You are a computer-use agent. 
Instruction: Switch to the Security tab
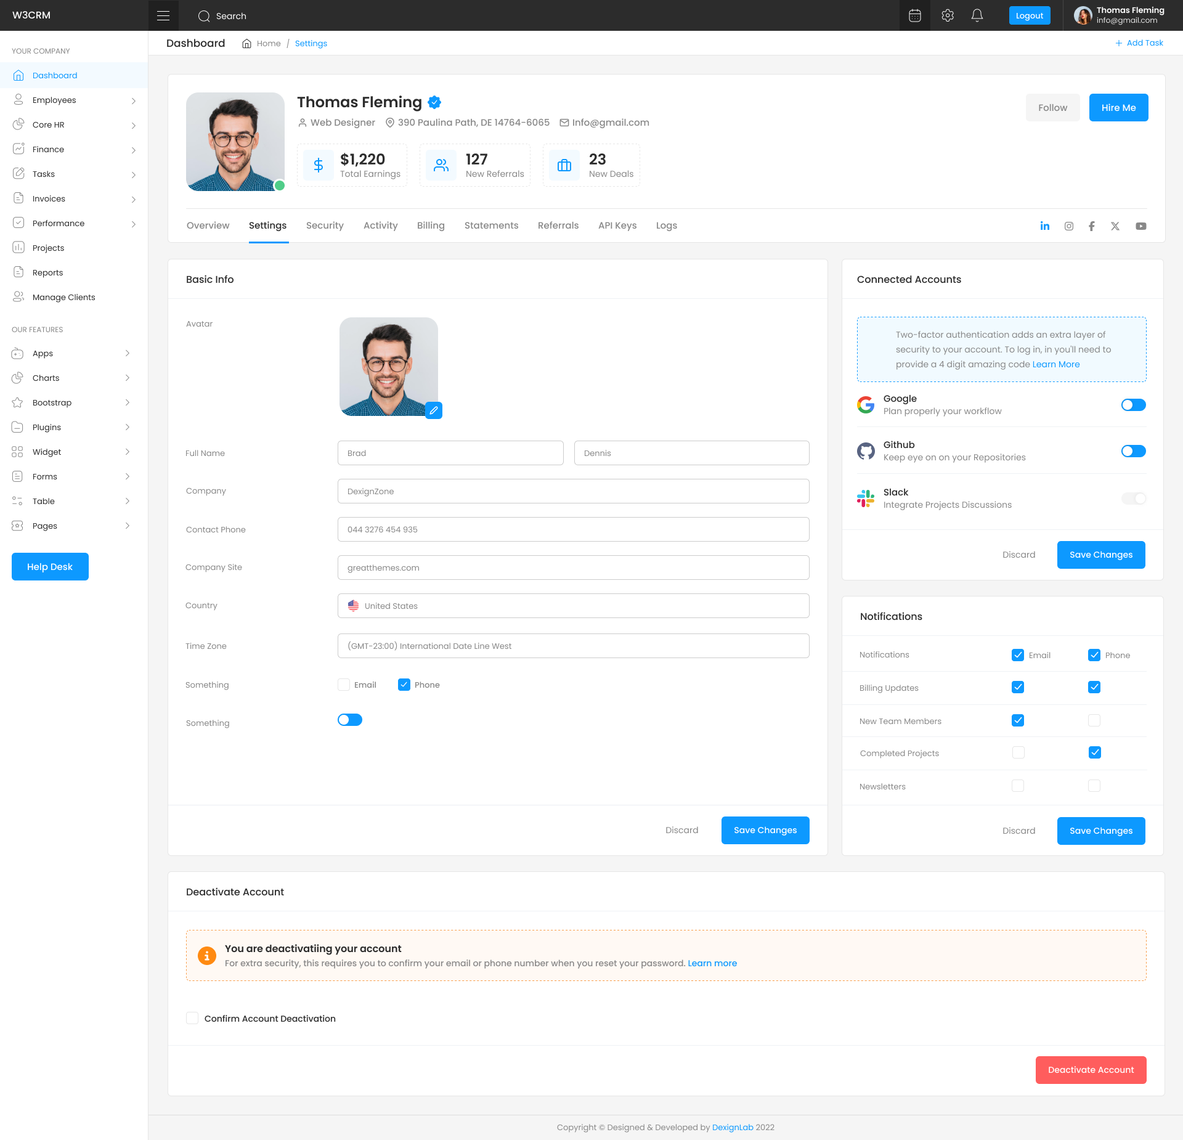click(x=325, y=226)
